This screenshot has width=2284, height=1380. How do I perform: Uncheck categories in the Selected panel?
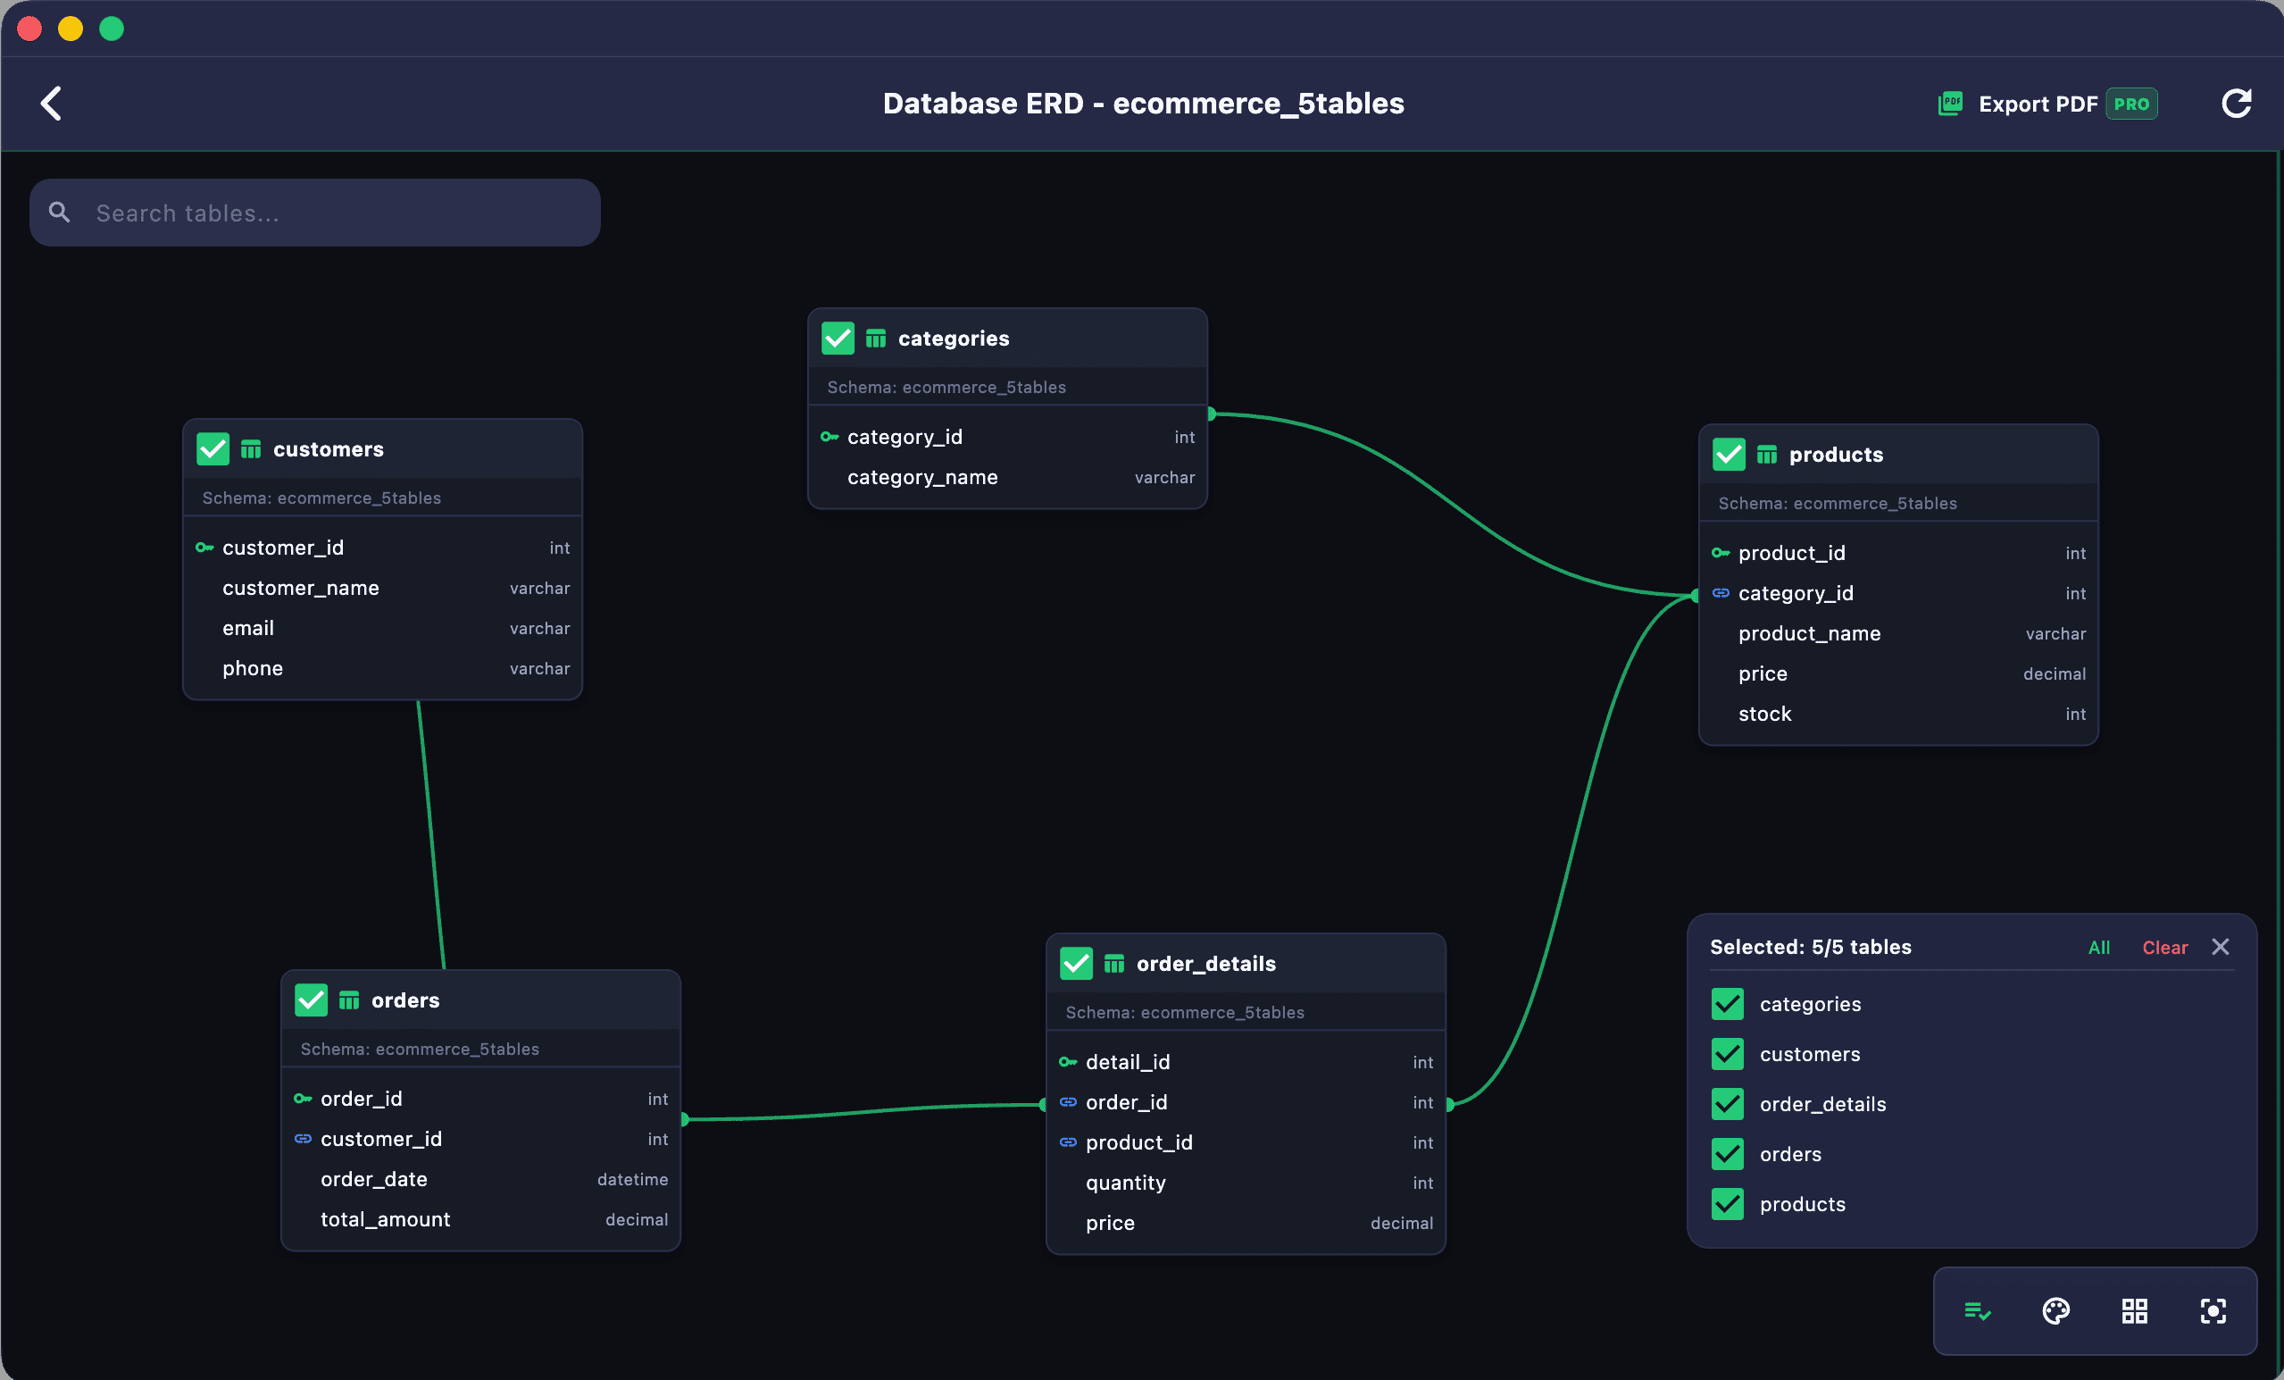pos(1728,1004)
